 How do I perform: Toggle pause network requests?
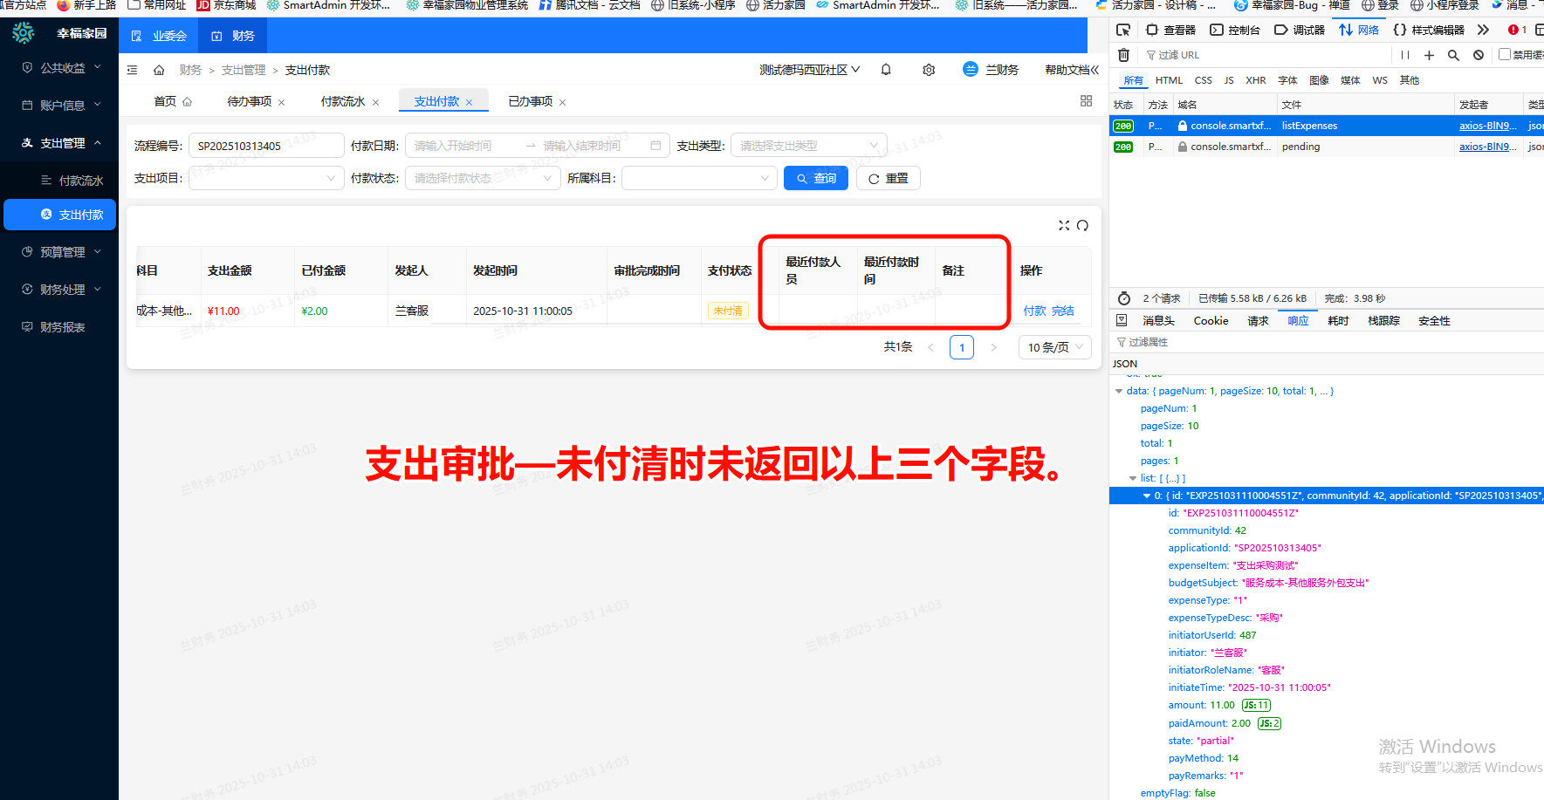click(1405, 55)
